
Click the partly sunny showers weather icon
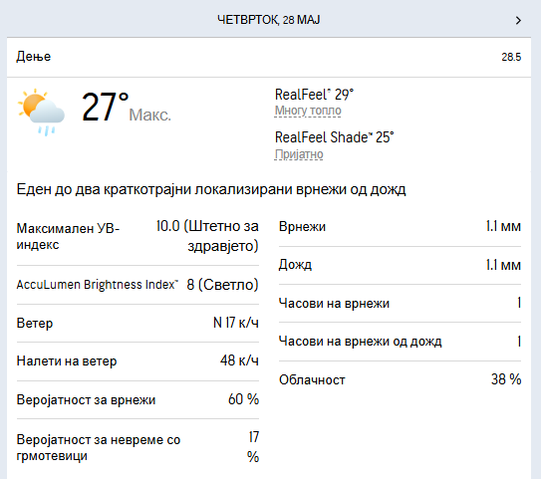42,113
